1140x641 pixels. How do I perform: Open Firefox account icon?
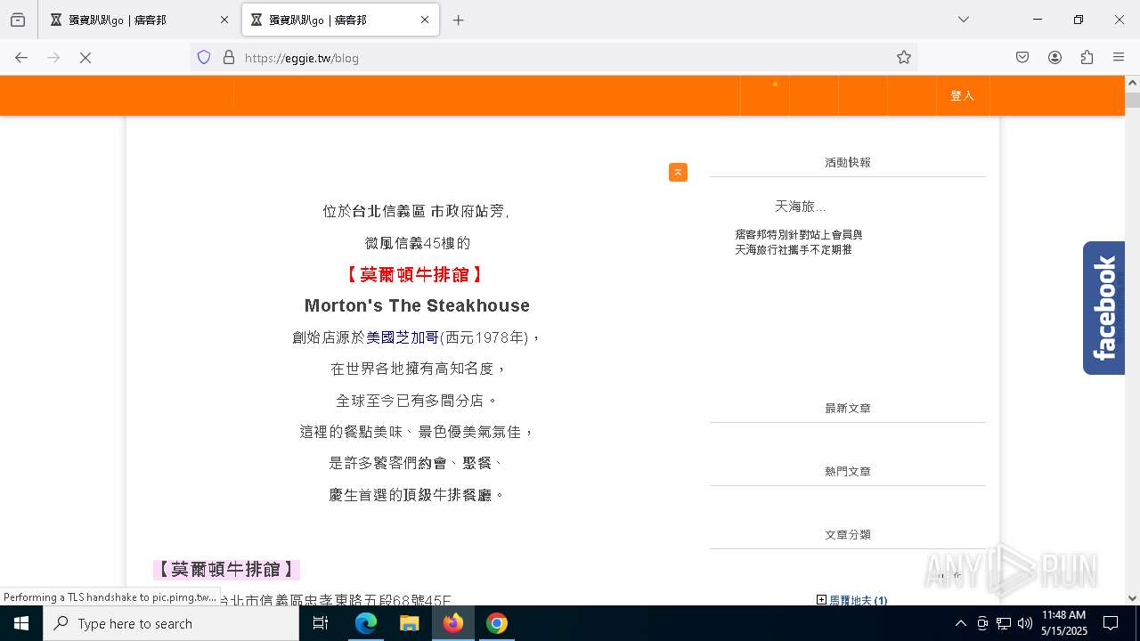(x=1054, y=57)
